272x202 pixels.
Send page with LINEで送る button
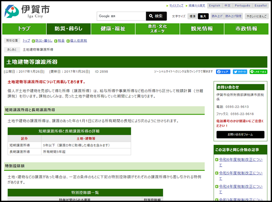click(x=258, y=72)
